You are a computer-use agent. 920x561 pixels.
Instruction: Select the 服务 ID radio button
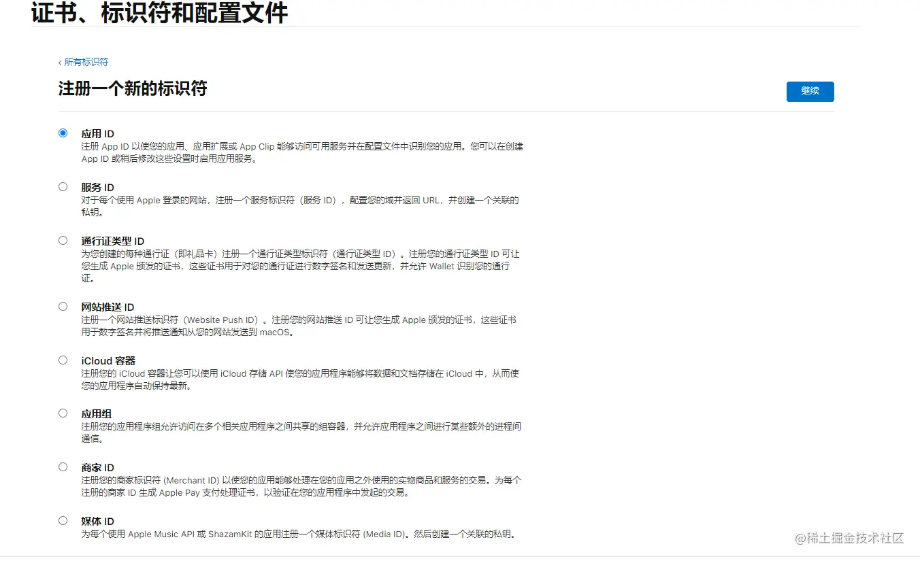pos(63,186)
